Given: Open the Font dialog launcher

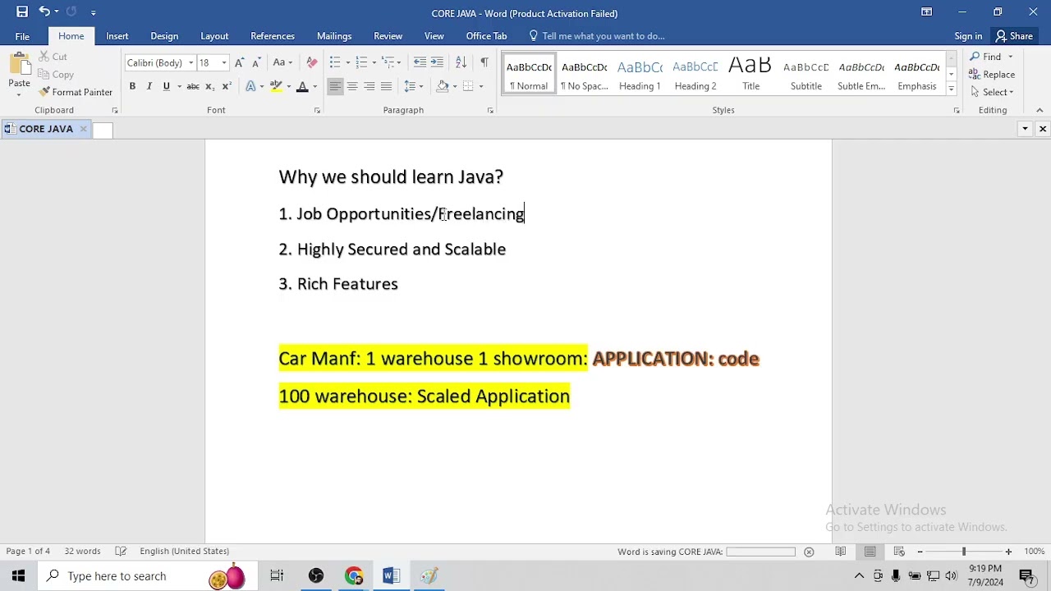Looking at the screenshot, I should click(317, 110).
